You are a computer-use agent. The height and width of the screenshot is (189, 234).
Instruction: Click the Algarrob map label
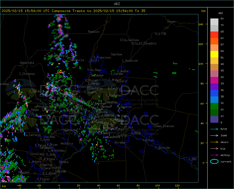46,165
